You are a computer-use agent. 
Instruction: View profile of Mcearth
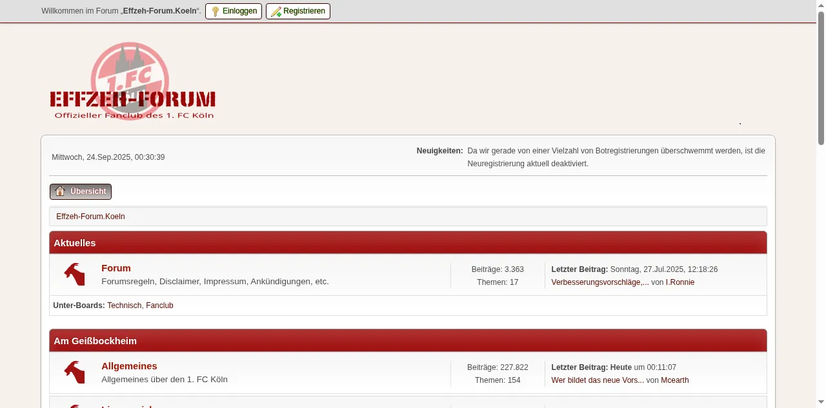coord(675,380)
